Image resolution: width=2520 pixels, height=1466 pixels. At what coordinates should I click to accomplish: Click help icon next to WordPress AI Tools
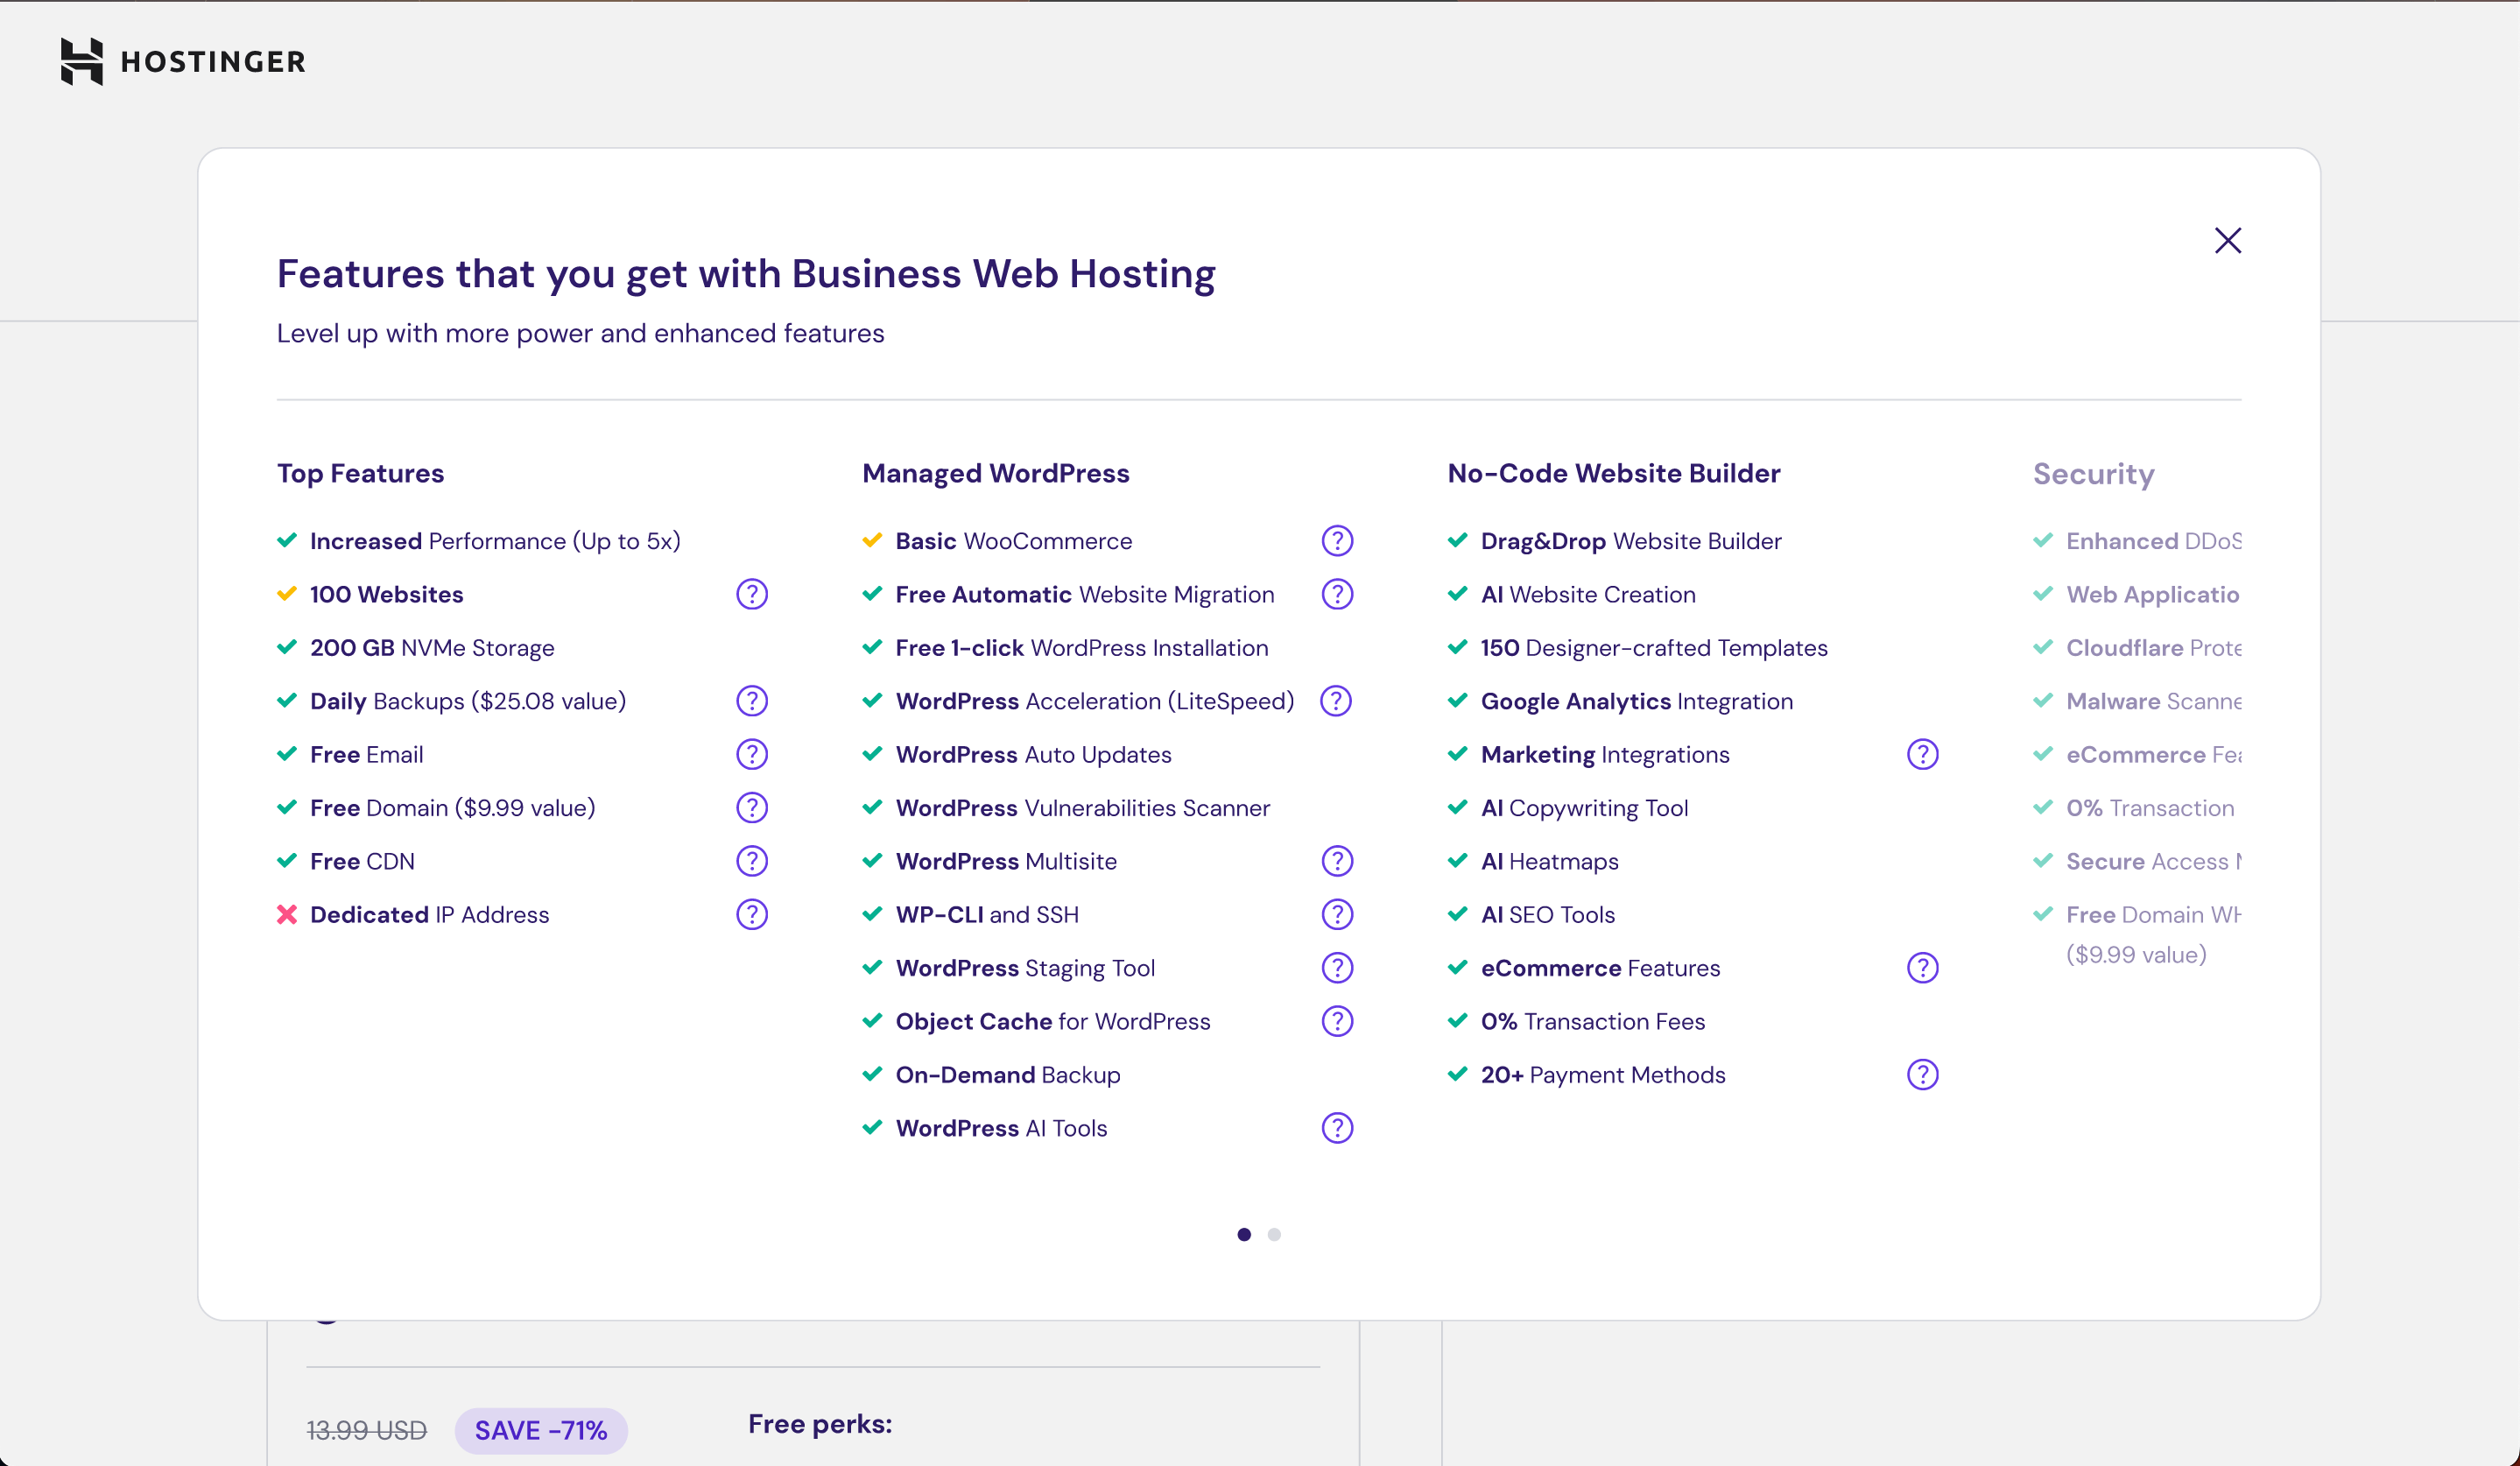click(1337, 1128)
